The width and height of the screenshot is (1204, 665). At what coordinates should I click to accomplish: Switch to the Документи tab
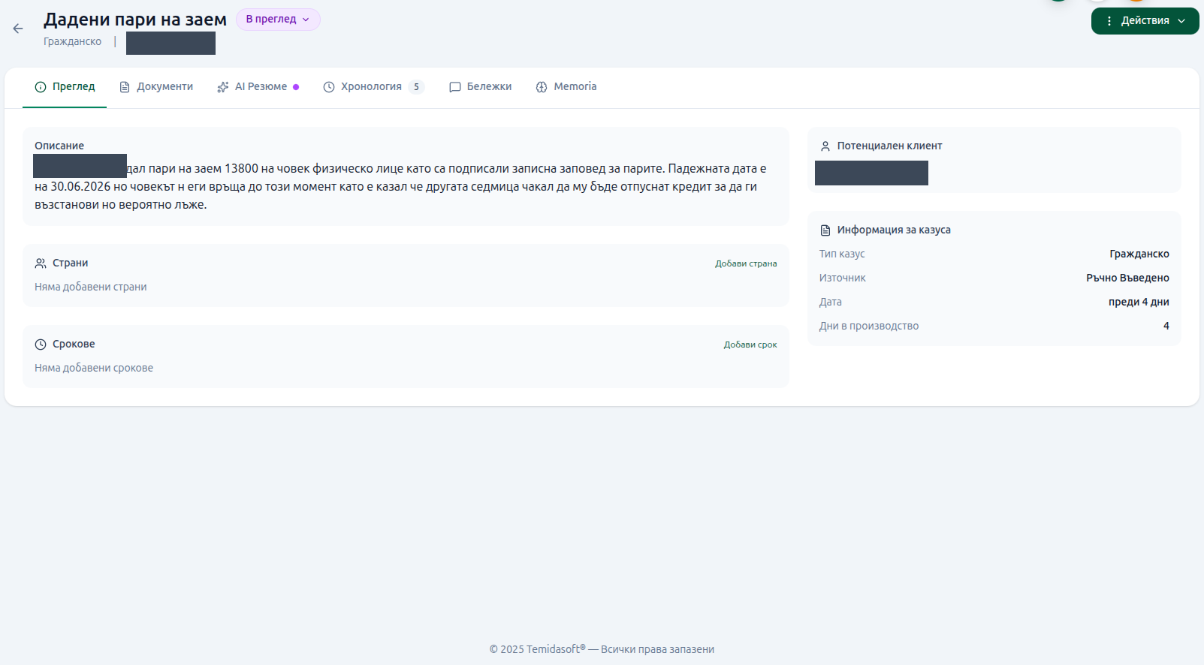156,87
